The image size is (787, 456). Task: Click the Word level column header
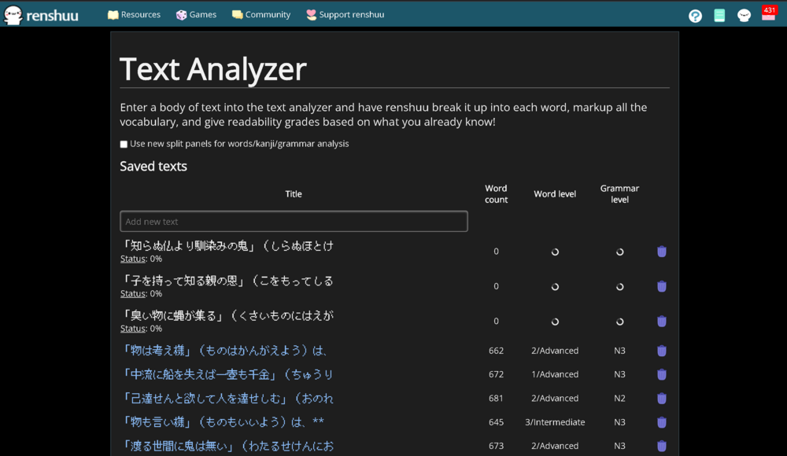coord(555,194)
